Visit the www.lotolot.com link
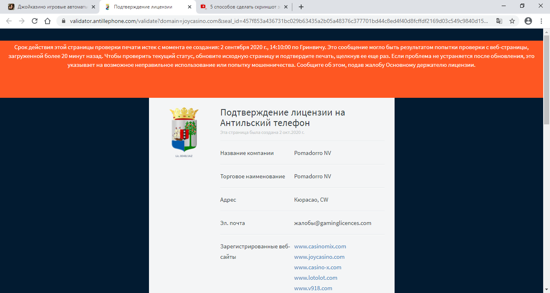550x293 pixels. pyautogui.click(x=316, y=278)
